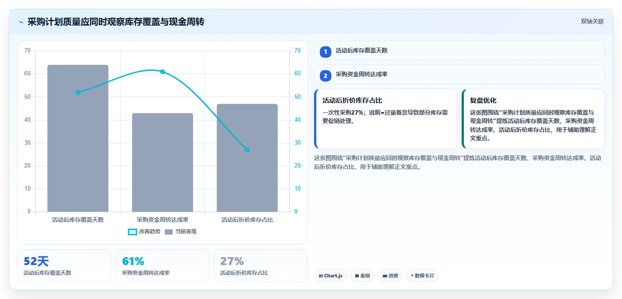Toggle the 当前表现 legend item
622x299 pixels.
tap(181, 232)
